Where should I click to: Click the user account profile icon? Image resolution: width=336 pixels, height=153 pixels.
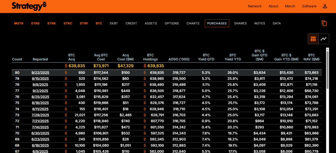[325, 6]
